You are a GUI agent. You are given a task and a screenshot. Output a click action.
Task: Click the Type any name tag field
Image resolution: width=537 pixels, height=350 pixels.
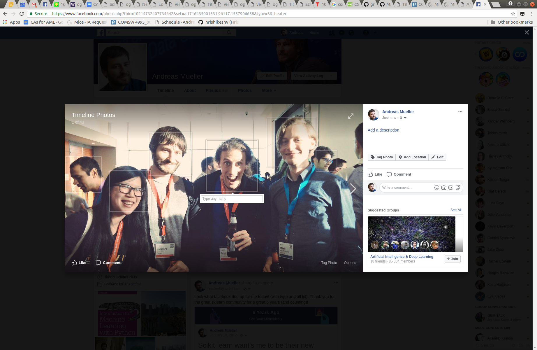pos(232,199)
